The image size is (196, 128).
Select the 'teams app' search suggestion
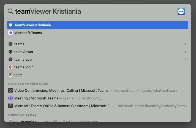(97, 60)
